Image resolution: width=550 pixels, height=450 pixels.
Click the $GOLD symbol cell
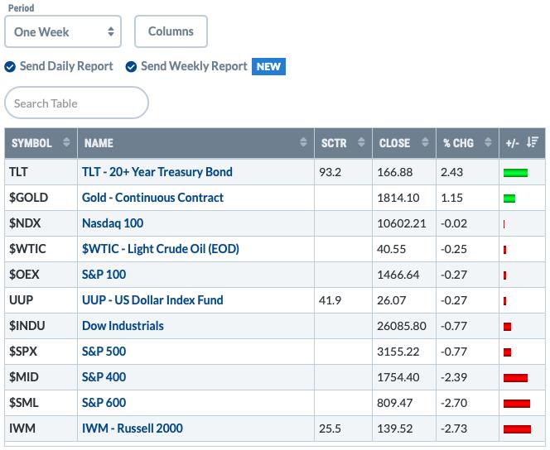click(x=41, y=198)
